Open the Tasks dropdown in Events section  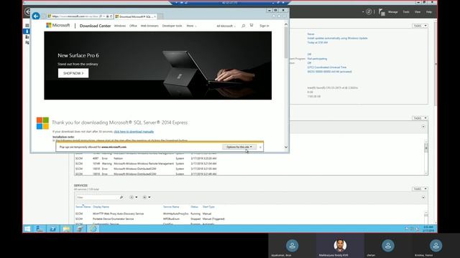(x=420, y=118)
